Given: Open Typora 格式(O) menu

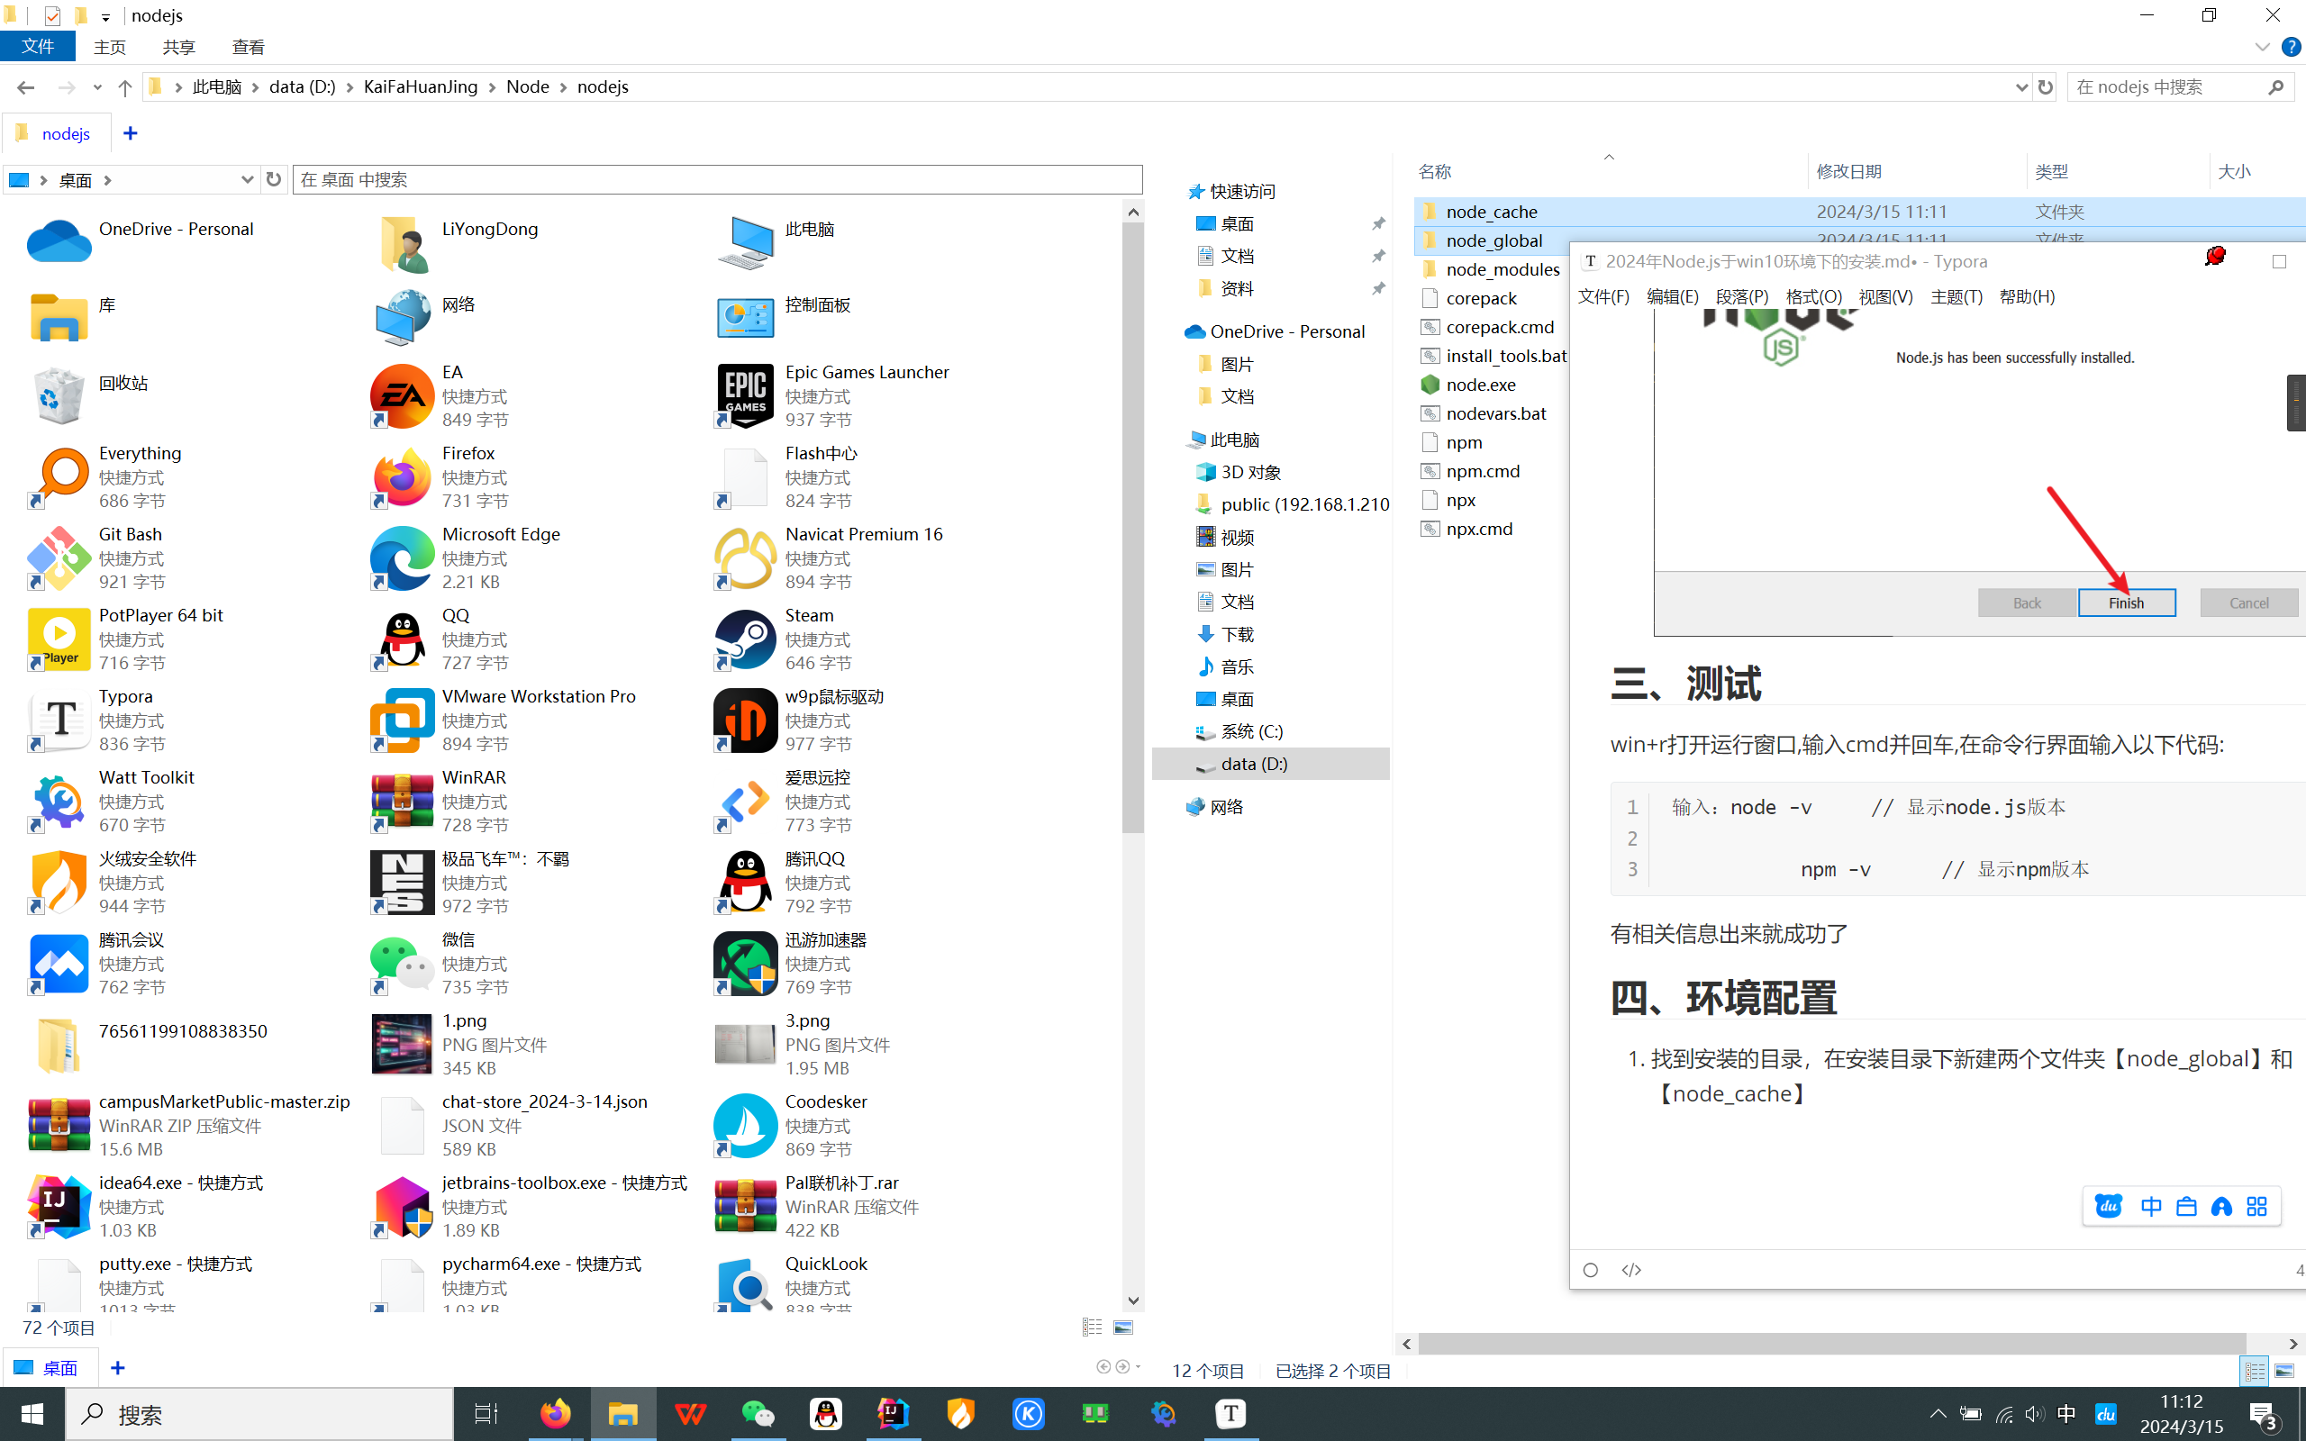Looking at the screenshot, I should tap(1812, 296).
